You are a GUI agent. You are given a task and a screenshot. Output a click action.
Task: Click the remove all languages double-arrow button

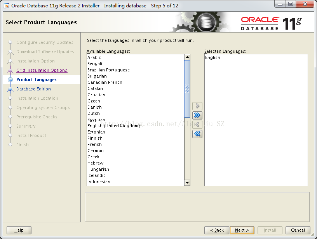(197, 134)
